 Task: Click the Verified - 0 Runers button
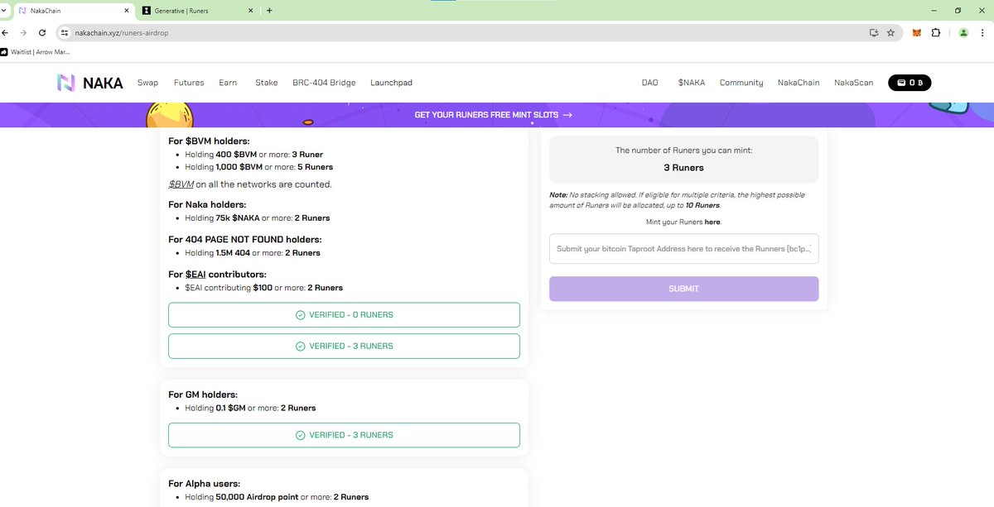(344, 315)
